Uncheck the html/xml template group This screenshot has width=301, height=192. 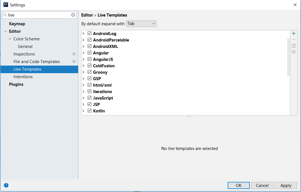pyautogui.click(x=89, y=85)
